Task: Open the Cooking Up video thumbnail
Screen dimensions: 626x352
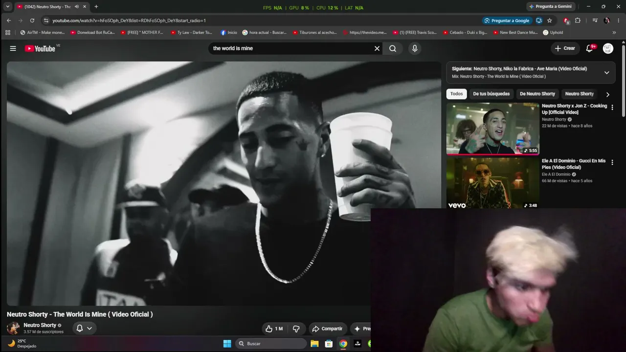Action: [x=492, y=129]
